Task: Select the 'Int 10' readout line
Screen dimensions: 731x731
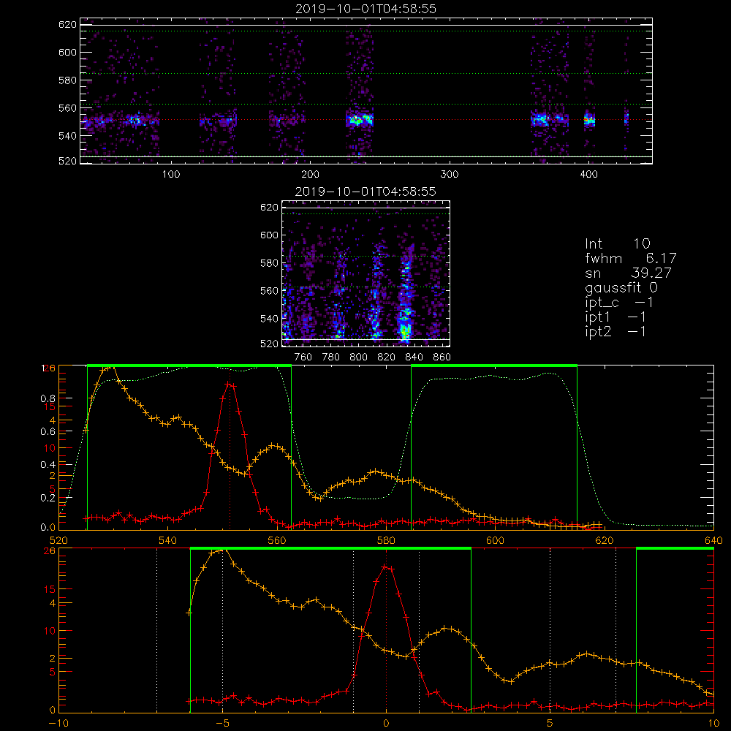Action: (618, 244)
